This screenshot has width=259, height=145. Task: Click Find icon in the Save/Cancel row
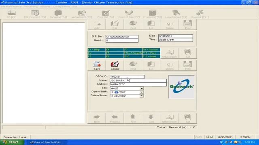click(x=133, y=65)
